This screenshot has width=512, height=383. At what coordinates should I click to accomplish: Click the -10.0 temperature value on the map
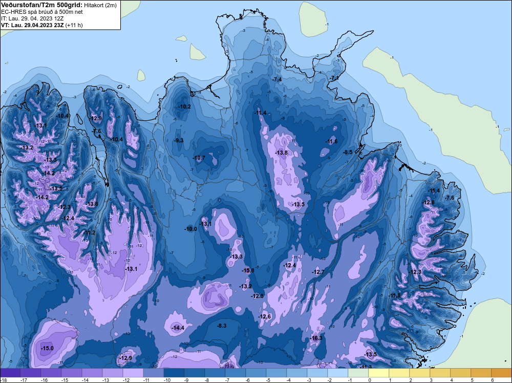point(190,229)
